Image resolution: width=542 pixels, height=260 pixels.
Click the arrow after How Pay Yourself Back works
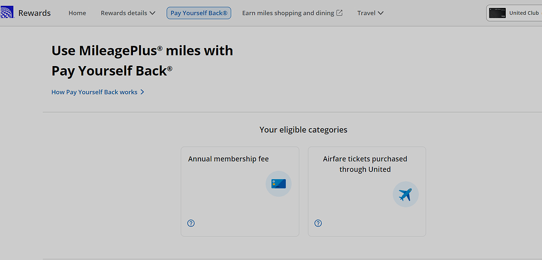[x=143, y=92]
